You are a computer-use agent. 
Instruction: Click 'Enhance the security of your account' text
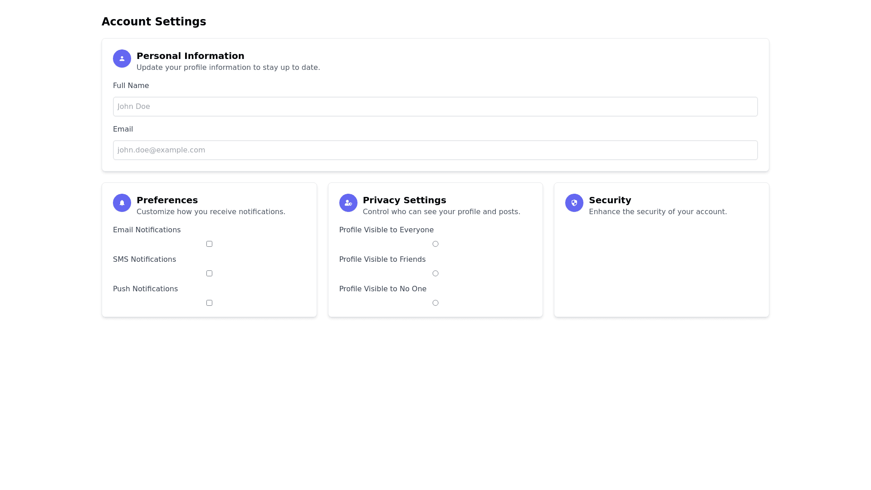point(657,212)
